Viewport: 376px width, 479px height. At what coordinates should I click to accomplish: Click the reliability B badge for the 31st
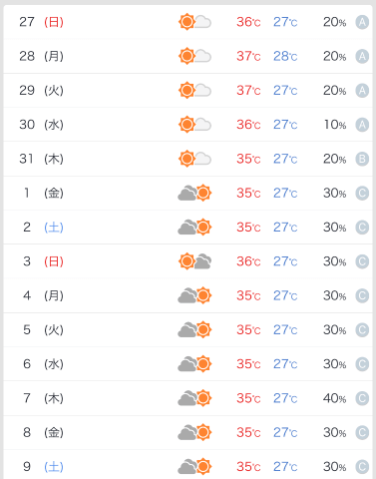tap(362, 159)
